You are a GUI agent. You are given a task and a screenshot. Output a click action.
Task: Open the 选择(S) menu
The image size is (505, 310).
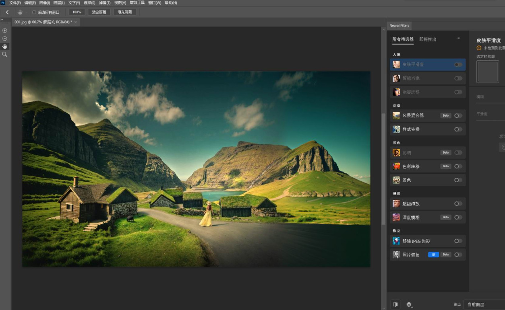point(89,3)
